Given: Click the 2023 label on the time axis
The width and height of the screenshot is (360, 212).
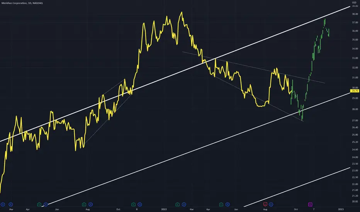Looking at the screenshot, I should (x=341, y=209).
